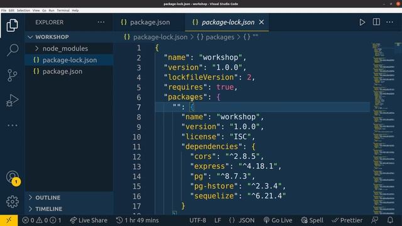This screenshot has height=226, width=402.
Task: Open the View menu
Action: 36,11
